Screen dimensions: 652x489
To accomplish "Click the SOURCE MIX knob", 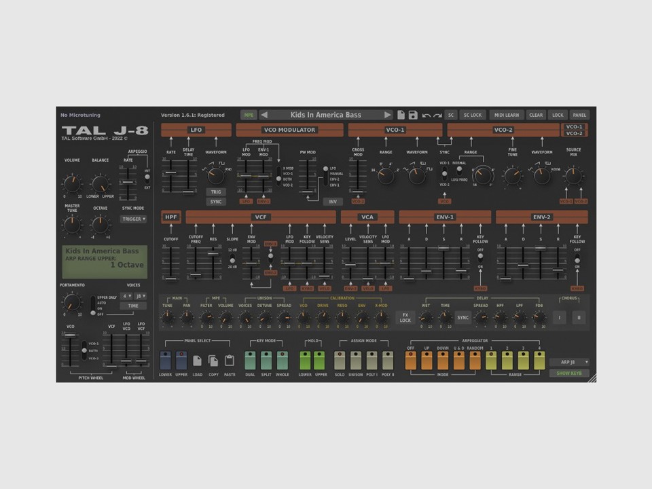I will [x=573, y=176].
